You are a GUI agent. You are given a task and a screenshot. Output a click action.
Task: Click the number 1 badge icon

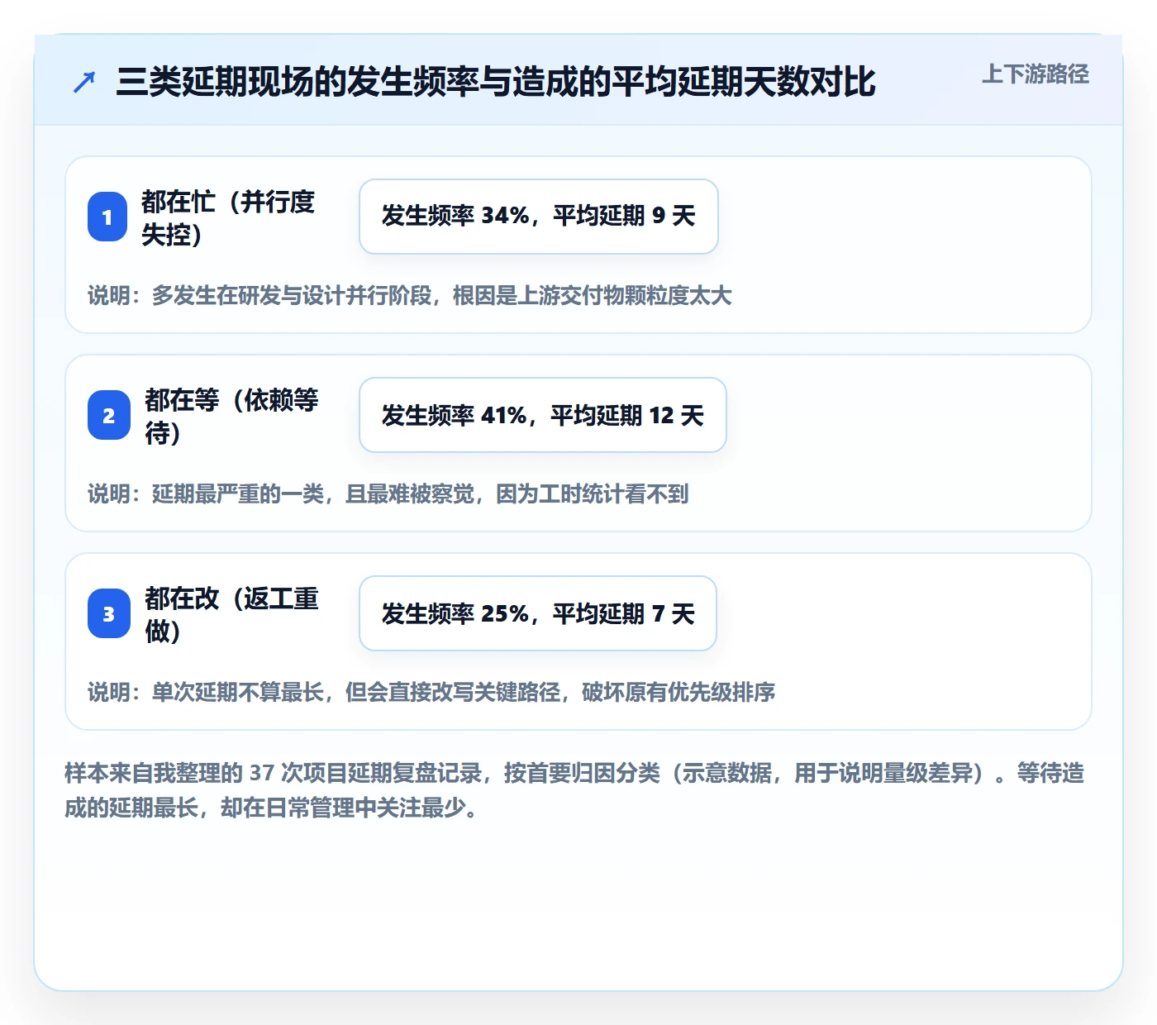[x=107, y=217]
